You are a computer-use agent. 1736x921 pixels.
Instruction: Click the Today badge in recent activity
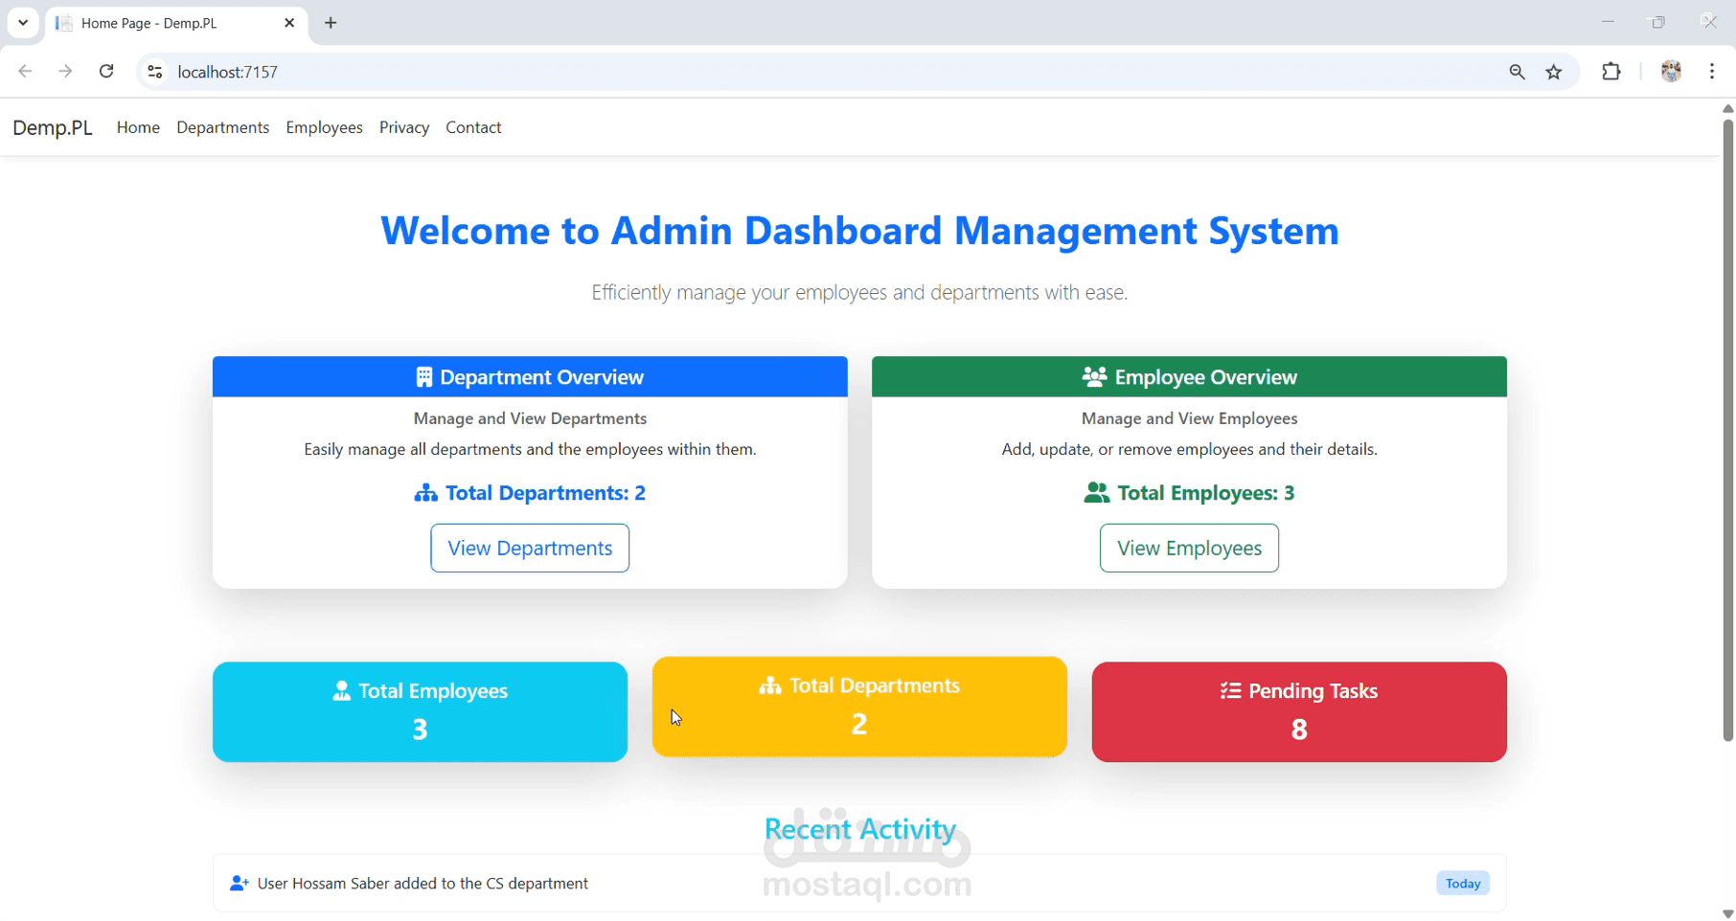[1463, 884]
